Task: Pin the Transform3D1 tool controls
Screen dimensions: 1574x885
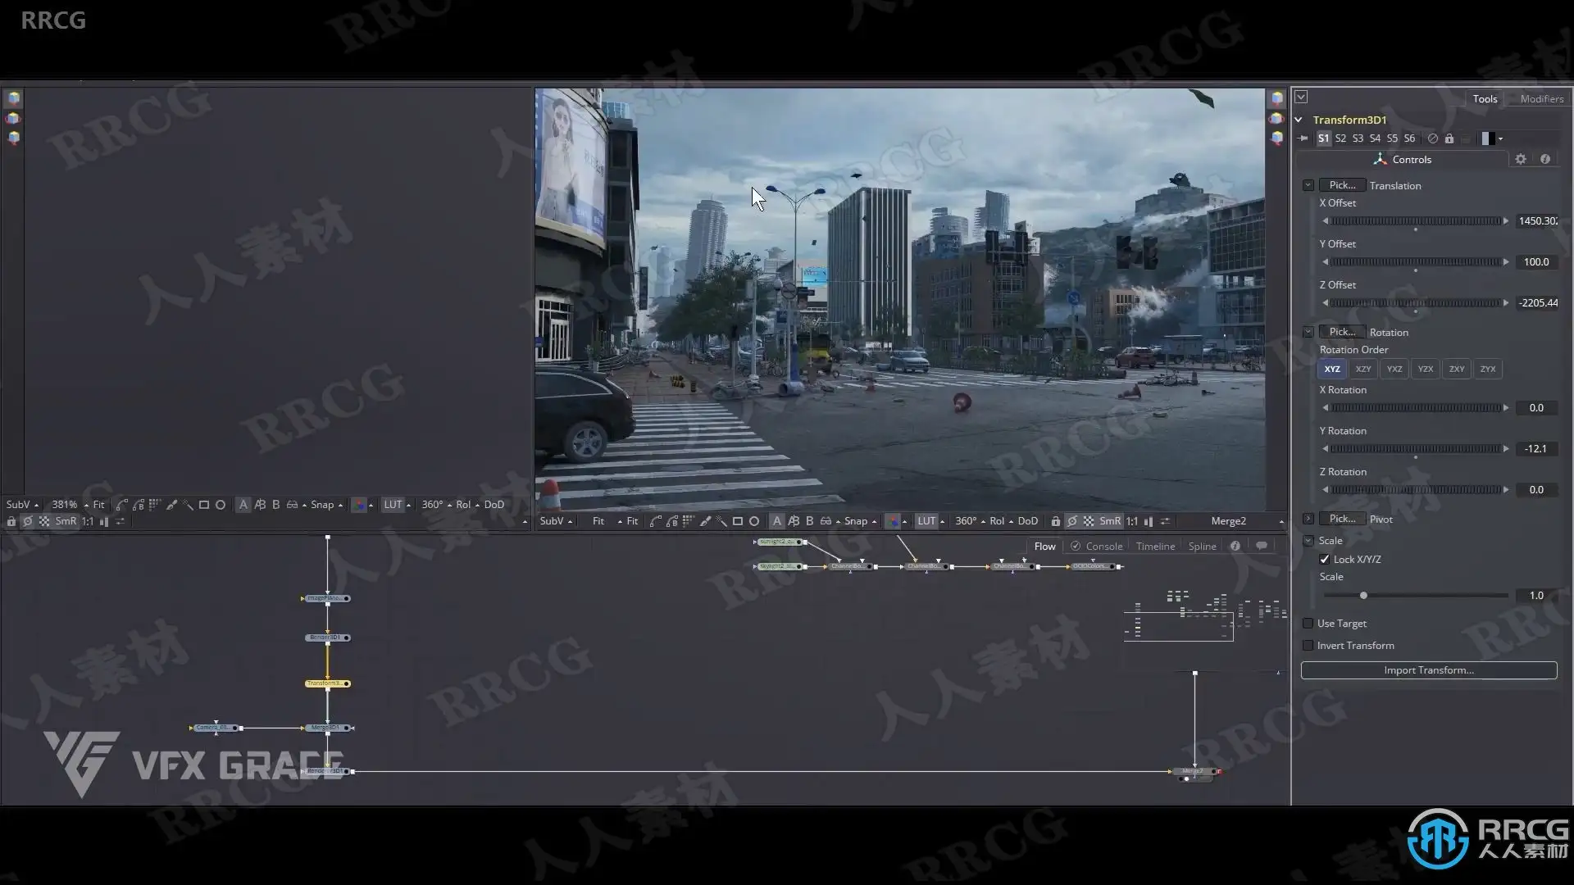Action: click(1303, 138)
